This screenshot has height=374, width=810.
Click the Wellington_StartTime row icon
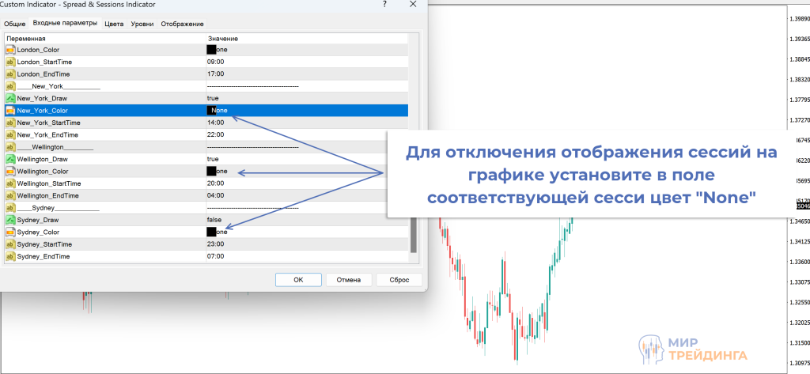click(10, 183)
